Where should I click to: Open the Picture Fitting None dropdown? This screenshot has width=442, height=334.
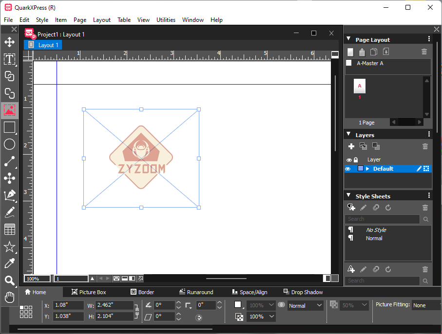pos(426,305)
